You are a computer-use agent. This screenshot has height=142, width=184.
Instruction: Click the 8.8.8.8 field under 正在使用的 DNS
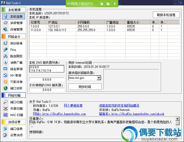click(x=47, y=90)
